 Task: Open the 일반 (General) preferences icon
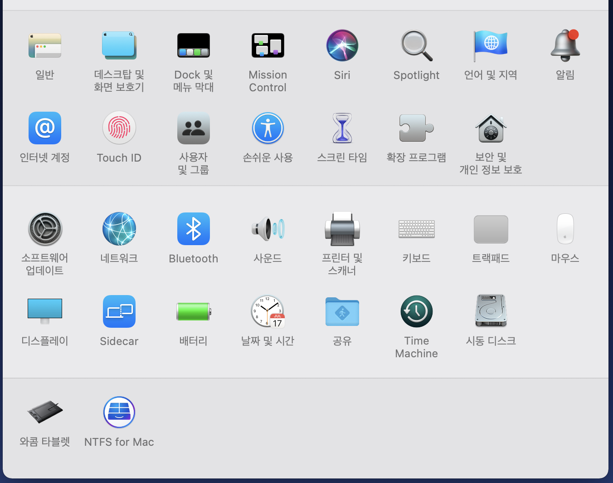click(x=45, y=45)
